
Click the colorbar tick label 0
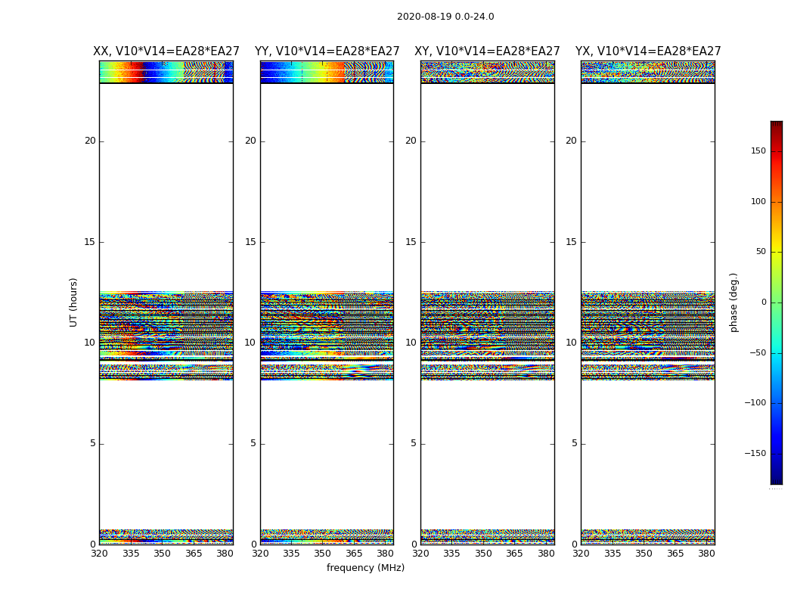pos(764,302)
